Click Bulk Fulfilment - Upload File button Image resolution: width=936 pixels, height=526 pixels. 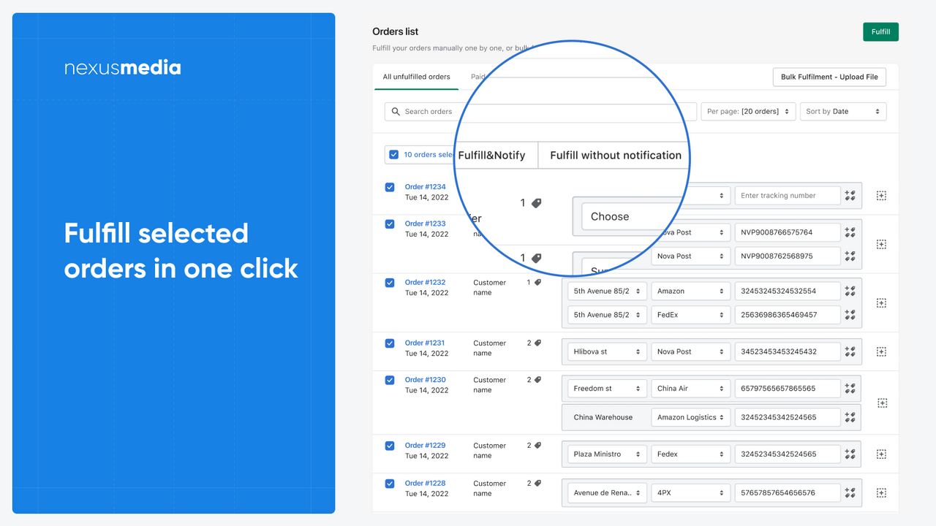(x=829, y=77)
